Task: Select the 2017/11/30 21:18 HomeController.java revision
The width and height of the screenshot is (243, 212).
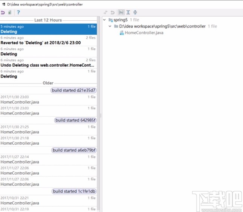Action: (48, 140)
